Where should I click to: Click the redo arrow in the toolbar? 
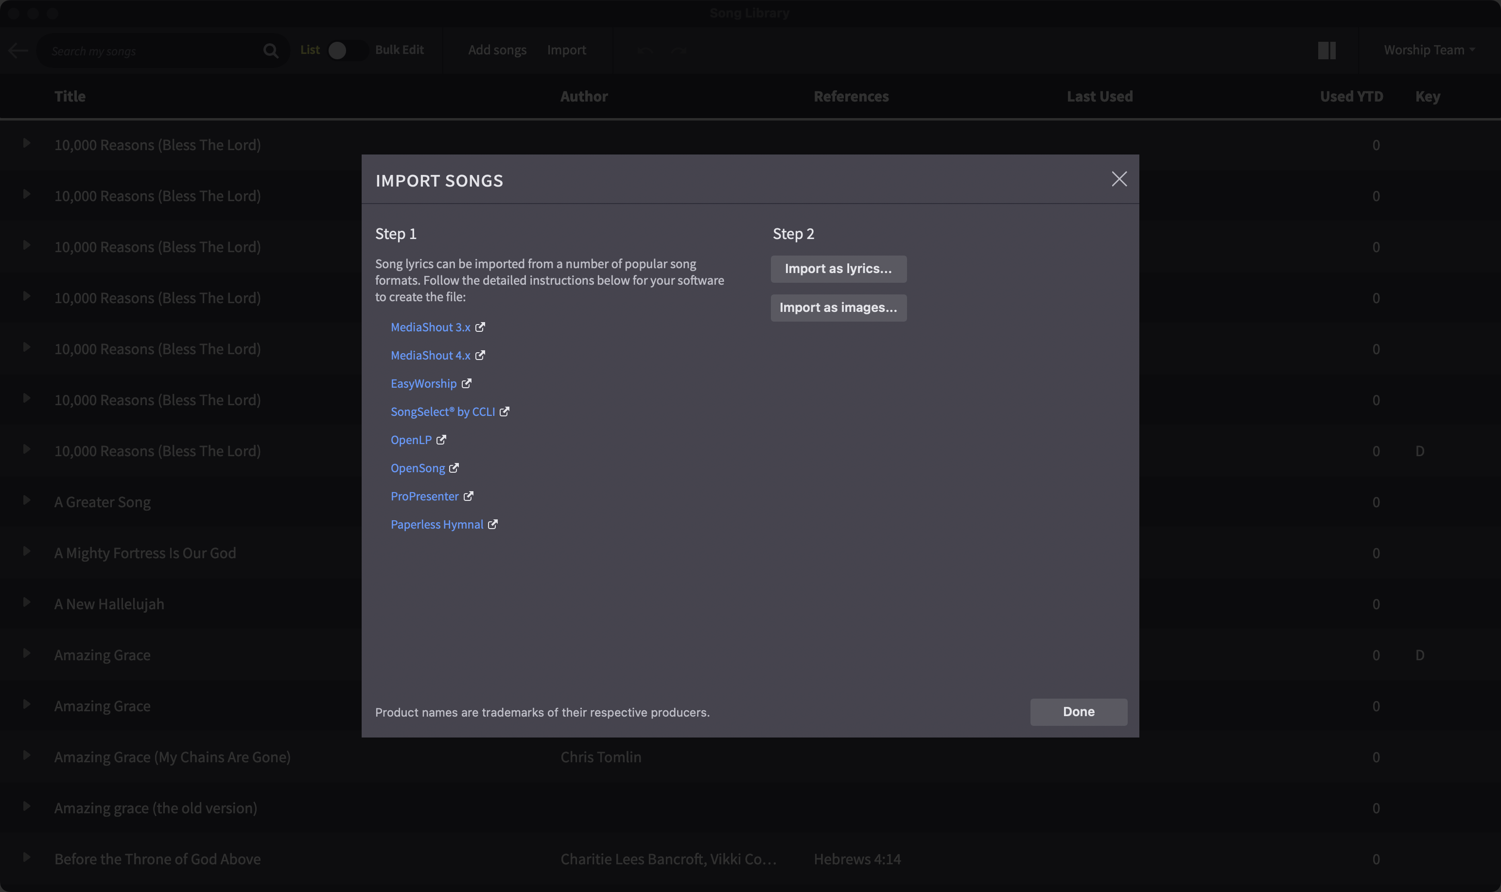click(680, 51)
